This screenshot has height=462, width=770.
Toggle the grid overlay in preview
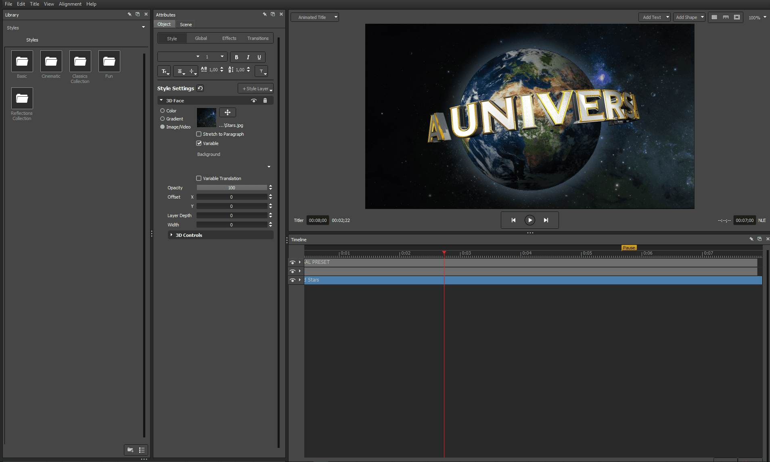point(714,17)
